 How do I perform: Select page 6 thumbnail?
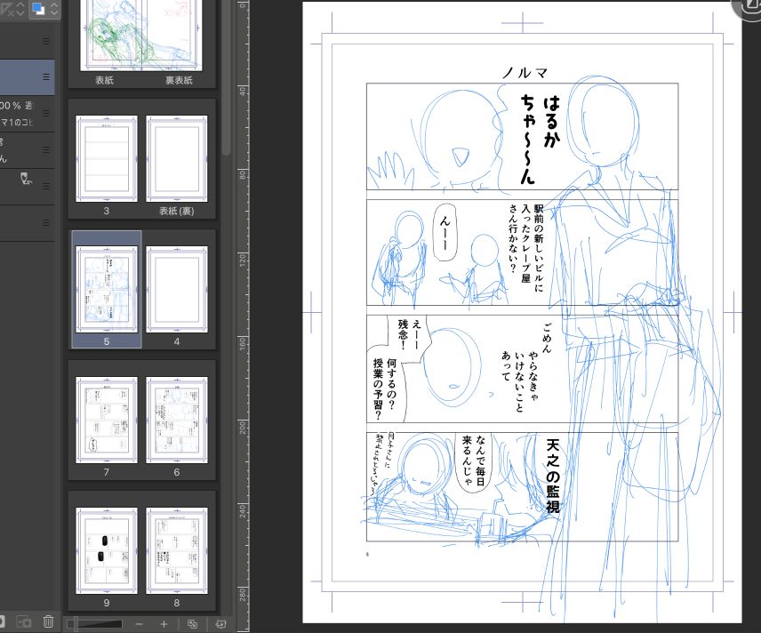(176, 419)
